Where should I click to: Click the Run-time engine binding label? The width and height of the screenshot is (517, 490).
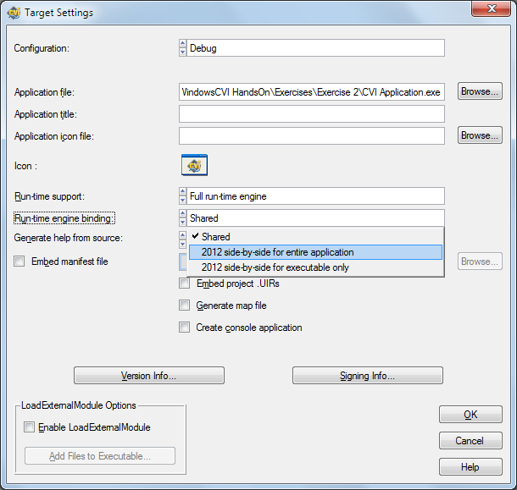[x=64, y=218]
